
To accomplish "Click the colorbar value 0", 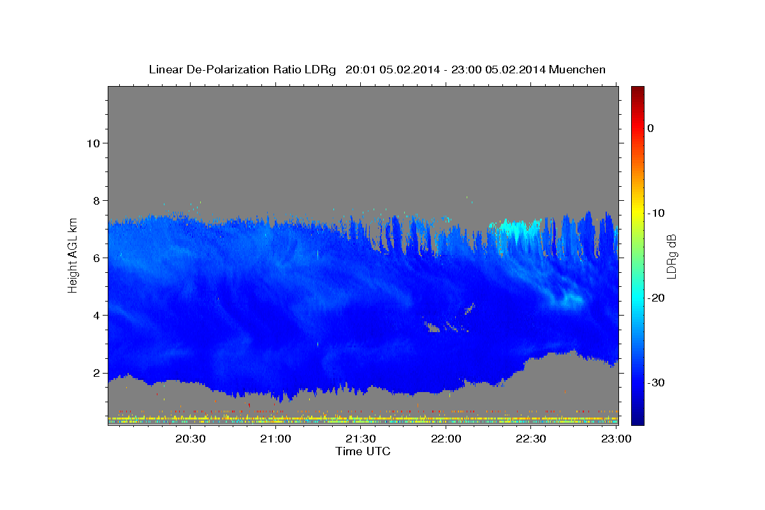I will click(650, 128).
